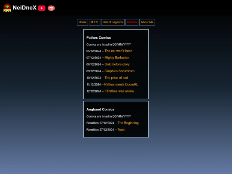Open The Beginning Angband comic
232x174 pixels.
128,123
